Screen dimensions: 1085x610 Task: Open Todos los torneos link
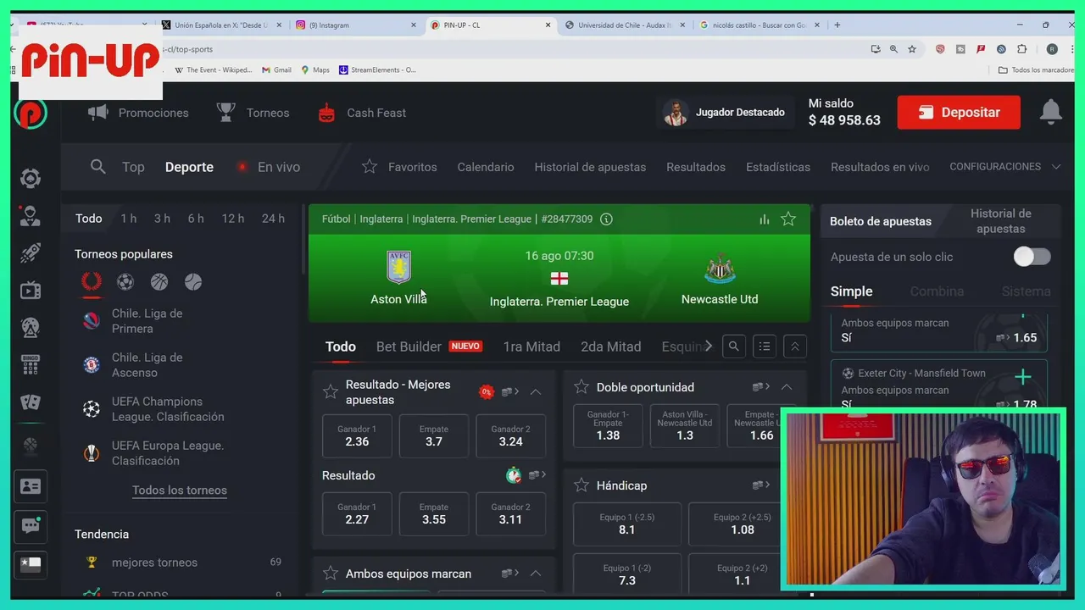(x=180, y=490)
